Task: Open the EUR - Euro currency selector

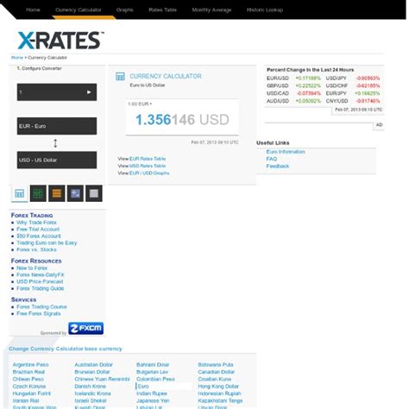Action: click(x=57, y=126)
